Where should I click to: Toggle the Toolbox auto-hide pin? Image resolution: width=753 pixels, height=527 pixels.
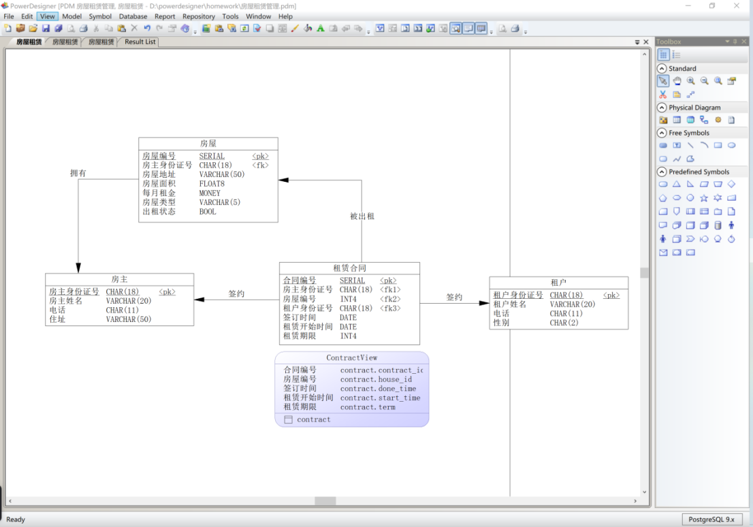735,42
